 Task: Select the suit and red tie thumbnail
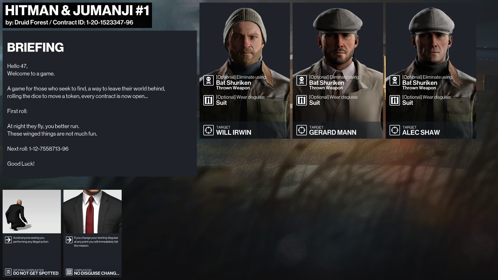(x=93, y=212)
